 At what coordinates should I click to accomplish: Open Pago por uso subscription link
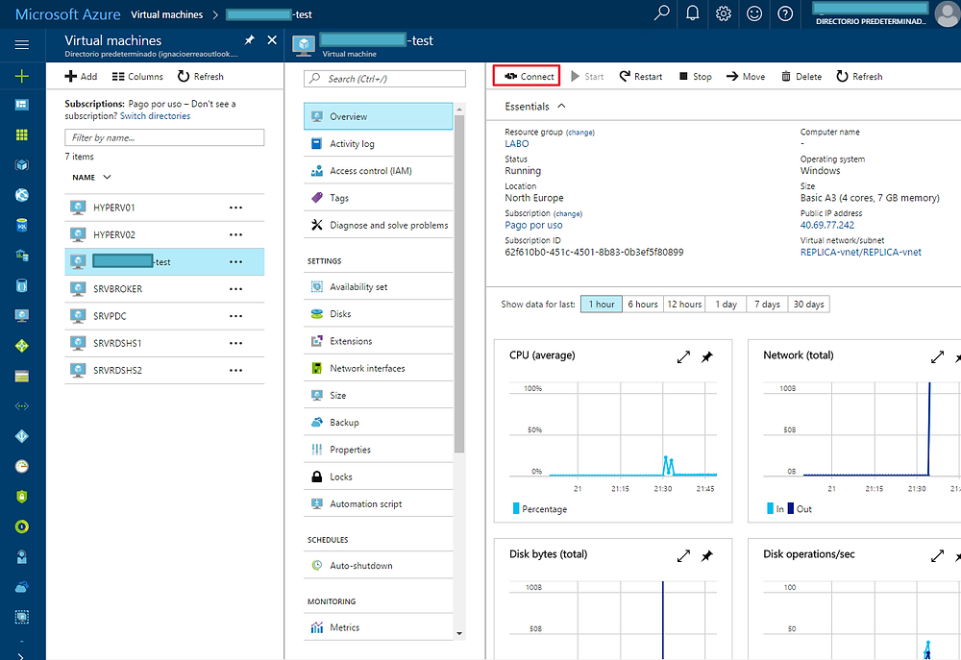pos(533,225)
